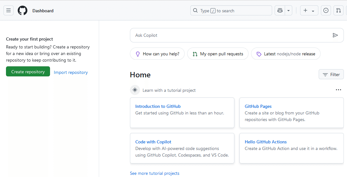Expand the Copilot dropdown arrow
This screenshot has width=347, height=177.
click(288, 10)
